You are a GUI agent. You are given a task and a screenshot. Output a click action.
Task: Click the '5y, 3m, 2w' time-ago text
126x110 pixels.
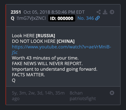(x=38, y=96)
